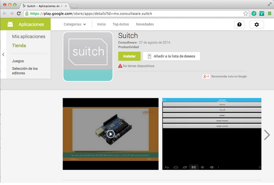Click the No tienes dispositivos warning
Image resolution: width=274 pixels, height=185 pixels.
coord(136,66)
